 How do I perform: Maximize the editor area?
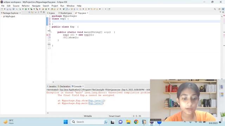[x=223, y=12]
